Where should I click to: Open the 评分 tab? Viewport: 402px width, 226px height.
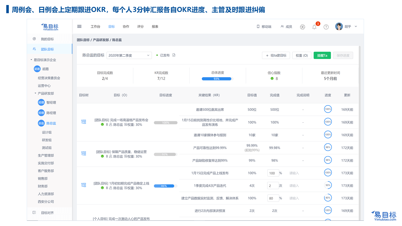pyautogui.click(x=140, y=27)
